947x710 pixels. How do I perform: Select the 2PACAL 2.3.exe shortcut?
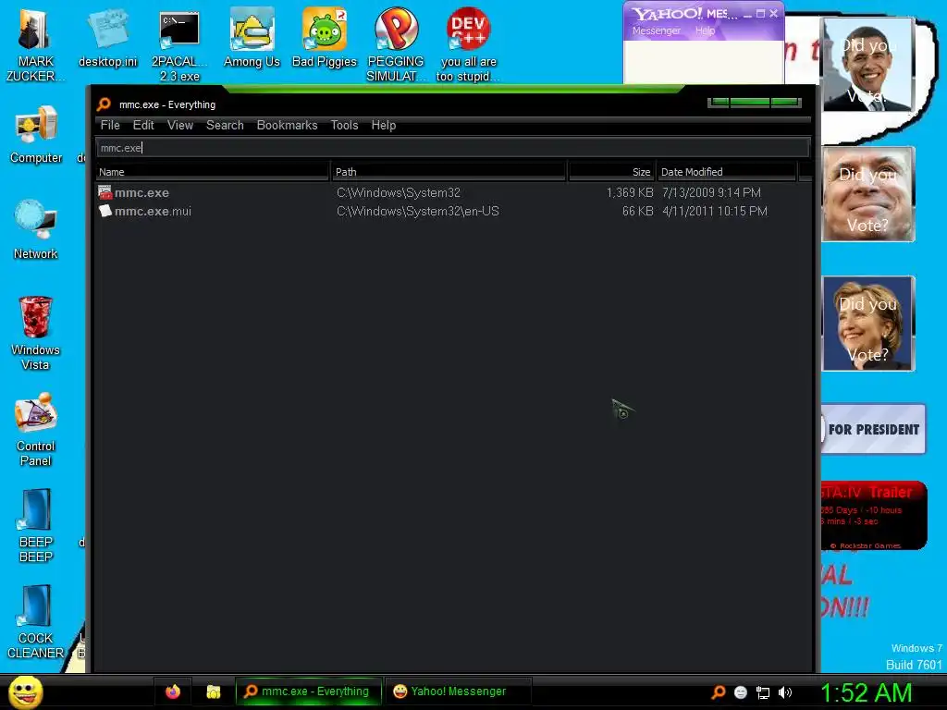(x=179, y=45)
